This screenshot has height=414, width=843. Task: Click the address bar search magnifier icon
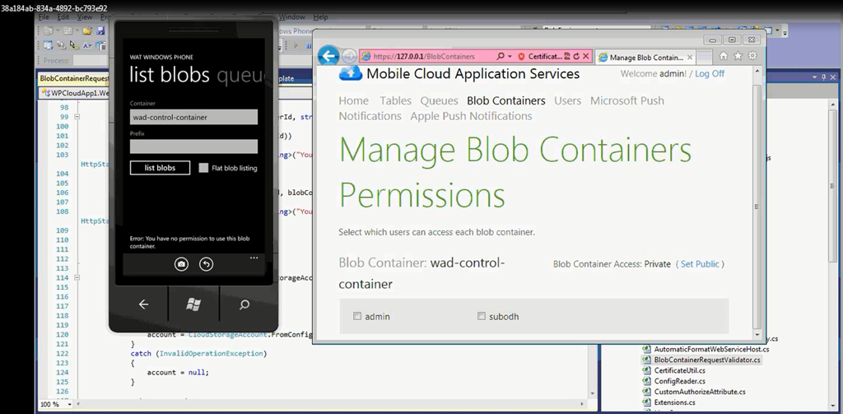[500, 57]
